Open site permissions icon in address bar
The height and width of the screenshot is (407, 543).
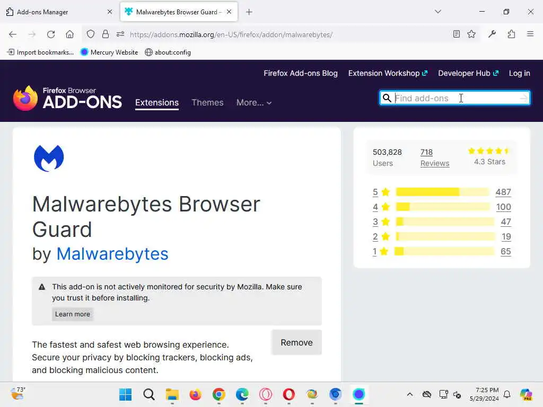(120, 34)
